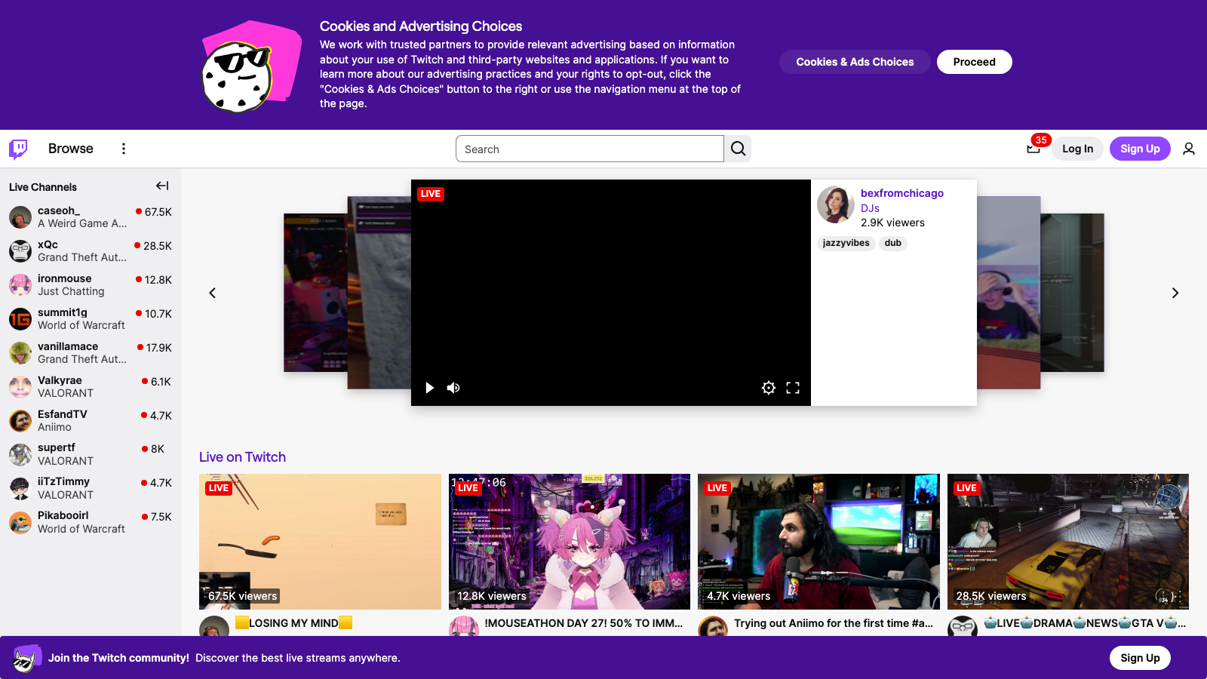The width and height of the screenshot is (1207, 679).
Task: Select ironmouse avatar in sidebar
Action: (x=20, y=285)
